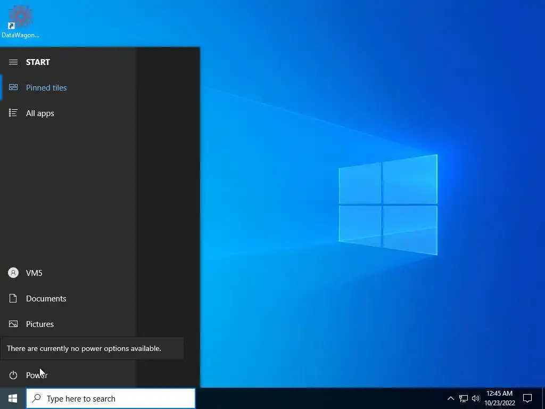545x409 pixels.
Task: Click the no power options tooltip
Action: tap(92, 348)
